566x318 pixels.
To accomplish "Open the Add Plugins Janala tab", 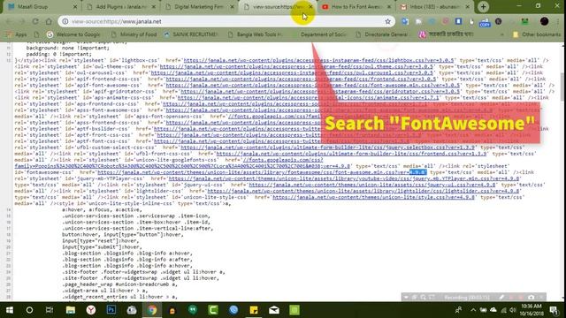I will pos(121,7).
